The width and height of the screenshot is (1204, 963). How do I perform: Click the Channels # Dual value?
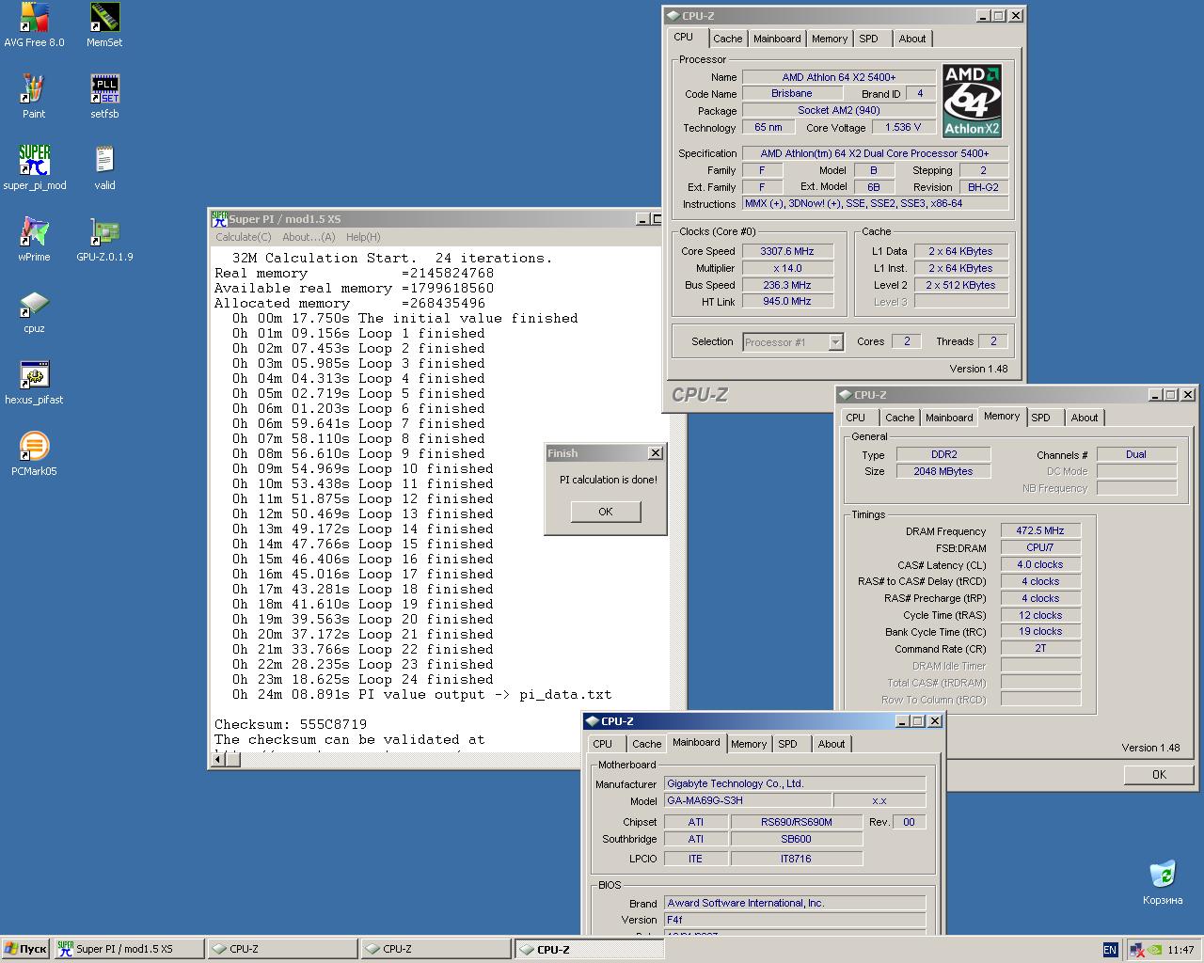(1136, 454)
